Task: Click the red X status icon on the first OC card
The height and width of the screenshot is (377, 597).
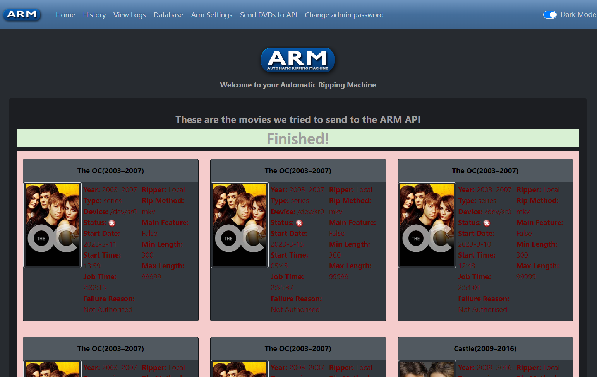Action: click(112, 223)
